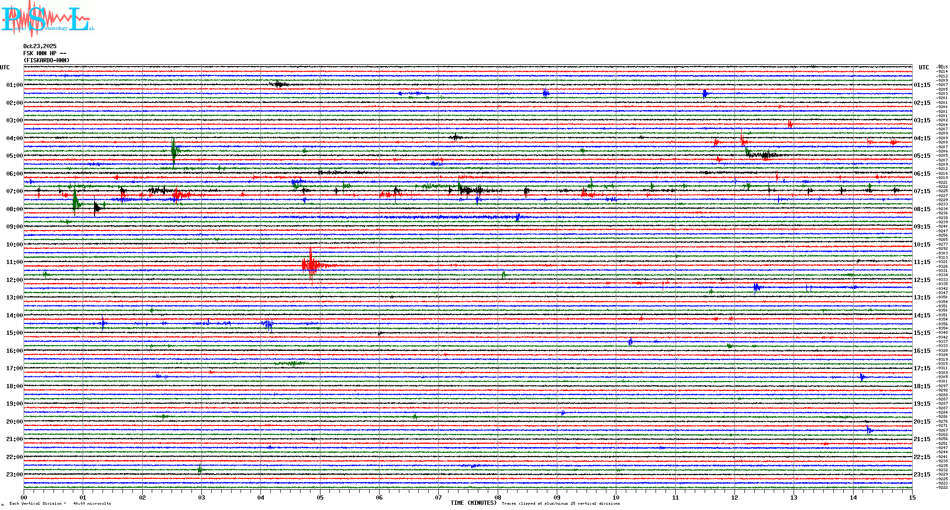This screenshot has width=950, height=510.
Task: Click minute 15 at the axis end
Action: pos(912,497)
